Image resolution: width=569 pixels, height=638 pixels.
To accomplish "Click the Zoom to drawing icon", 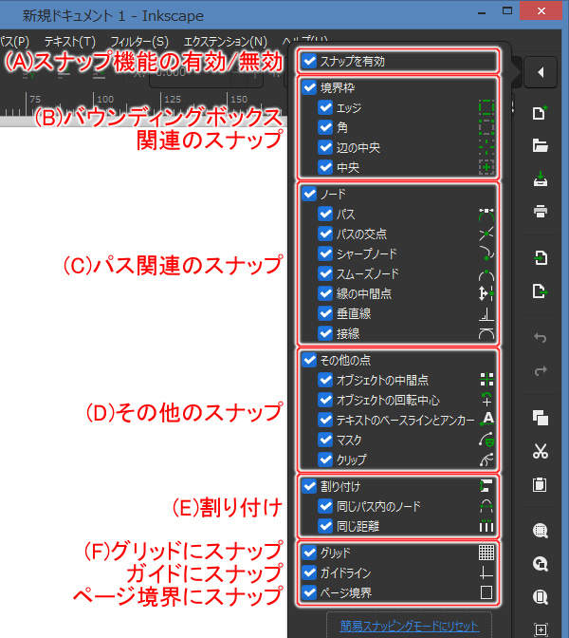I will (x=541, y=564).
